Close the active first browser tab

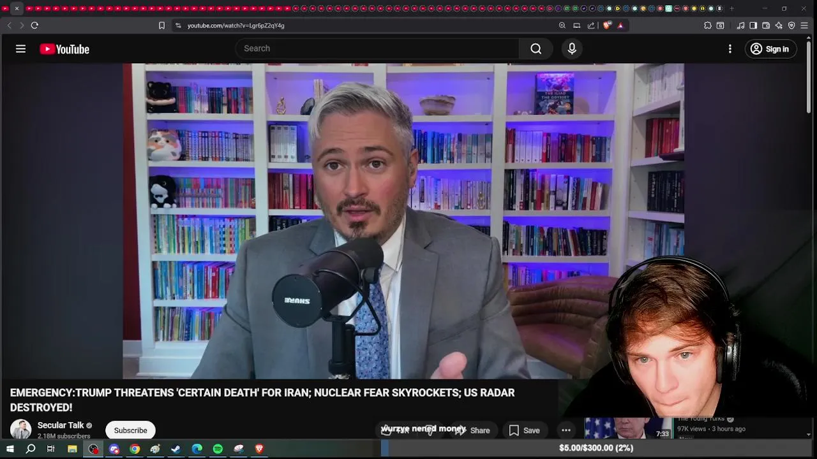(x=17, y=8)
